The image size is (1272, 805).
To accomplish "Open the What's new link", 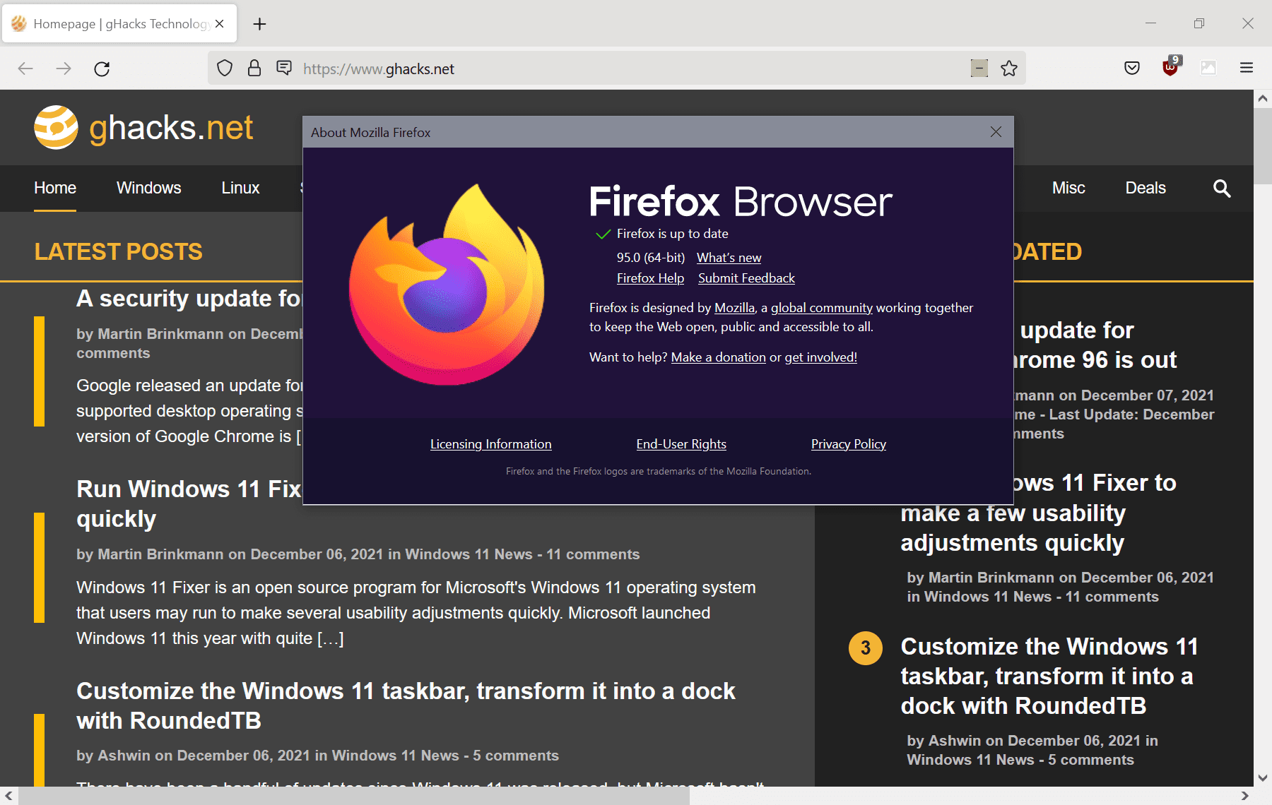I will [x=729, y=258].
